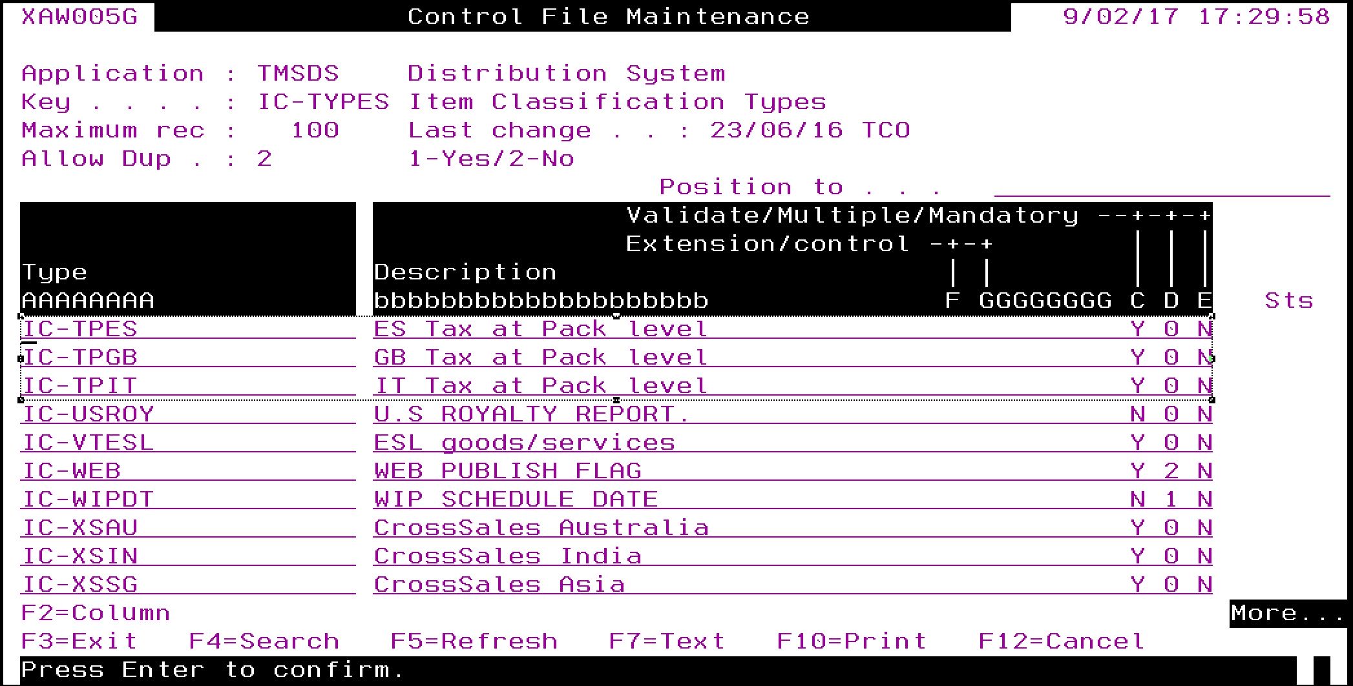
Task: Select the IC-XSIN type field
Action: click(x=188, y=556)
